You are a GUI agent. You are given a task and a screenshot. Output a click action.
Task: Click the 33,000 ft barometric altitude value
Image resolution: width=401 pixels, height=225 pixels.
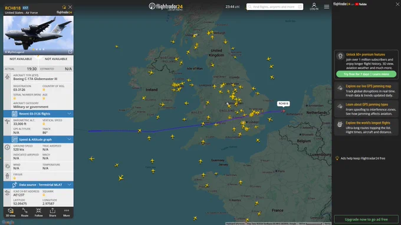(x=20, y=124)
